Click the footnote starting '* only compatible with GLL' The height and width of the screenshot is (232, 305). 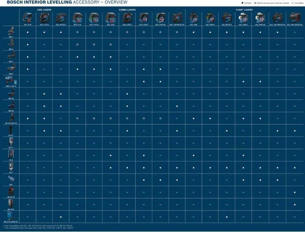point(38,226)
